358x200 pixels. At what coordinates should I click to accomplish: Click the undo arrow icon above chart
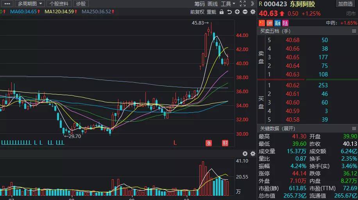pos(229,12)
